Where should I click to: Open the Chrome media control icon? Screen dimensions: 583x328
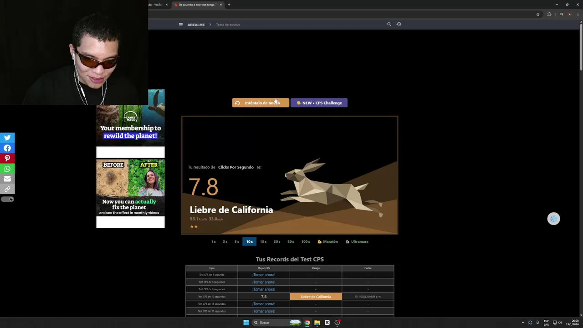tap(561, 14)
